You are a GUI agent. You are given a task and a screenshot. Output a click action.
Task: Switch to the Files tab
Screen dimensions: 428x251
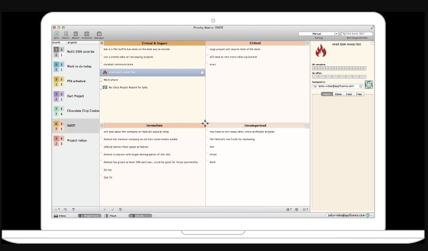tap(359, 94)
